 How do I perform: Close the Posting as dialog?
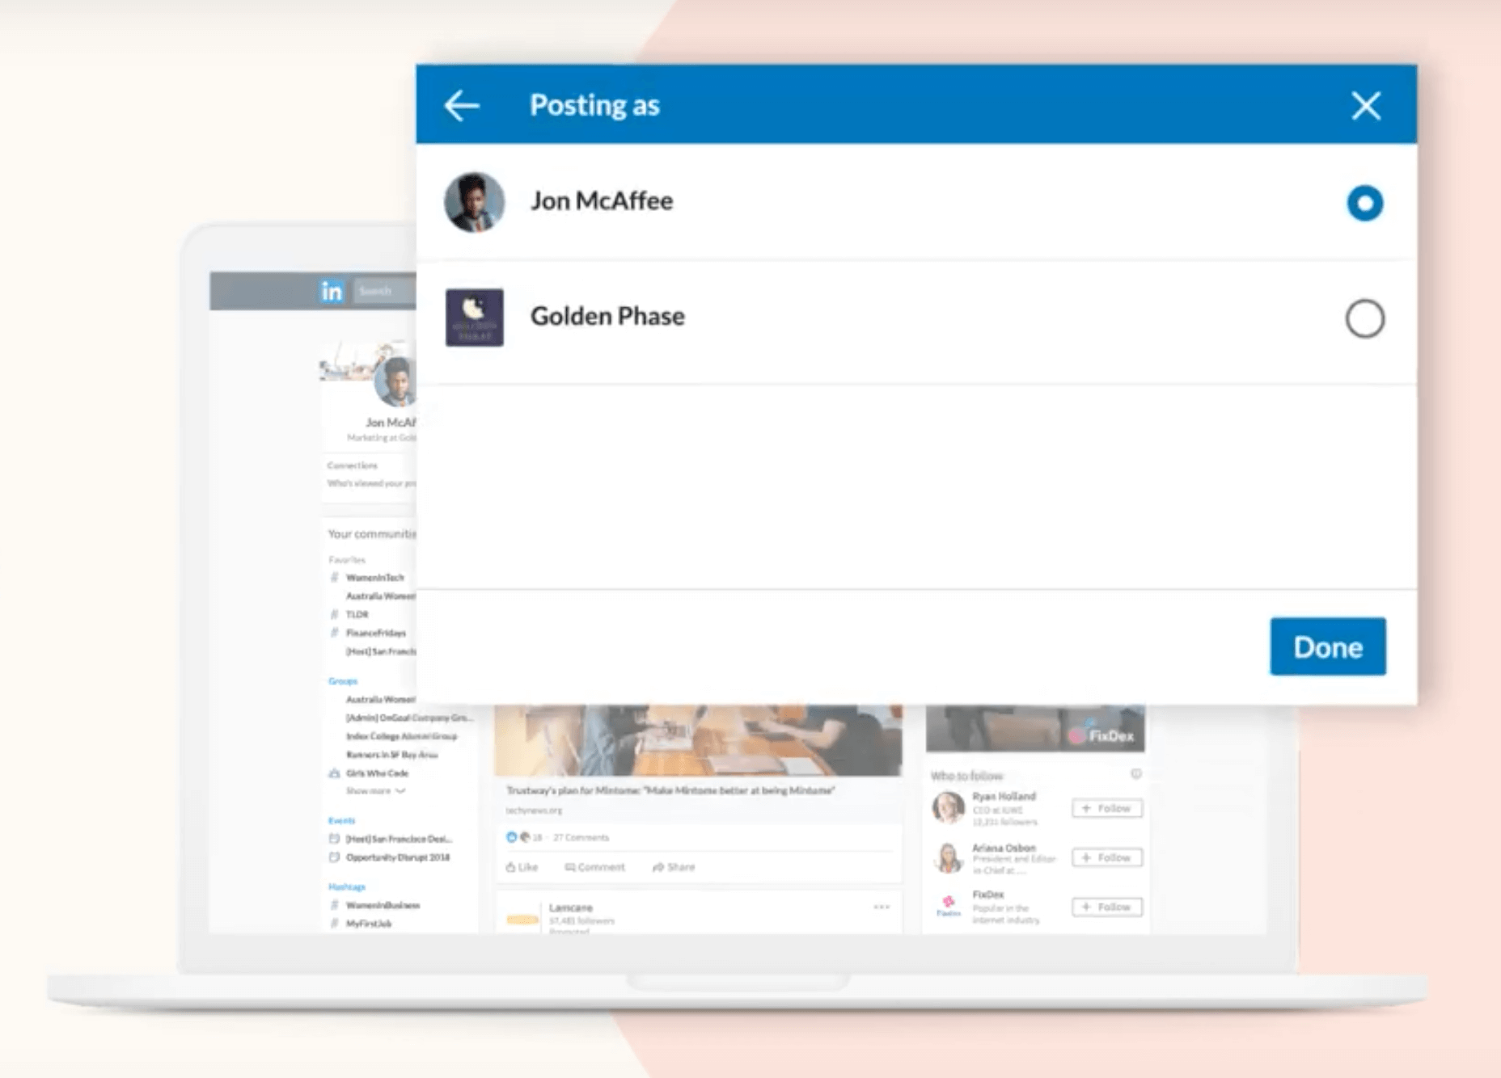point(1366,106)
